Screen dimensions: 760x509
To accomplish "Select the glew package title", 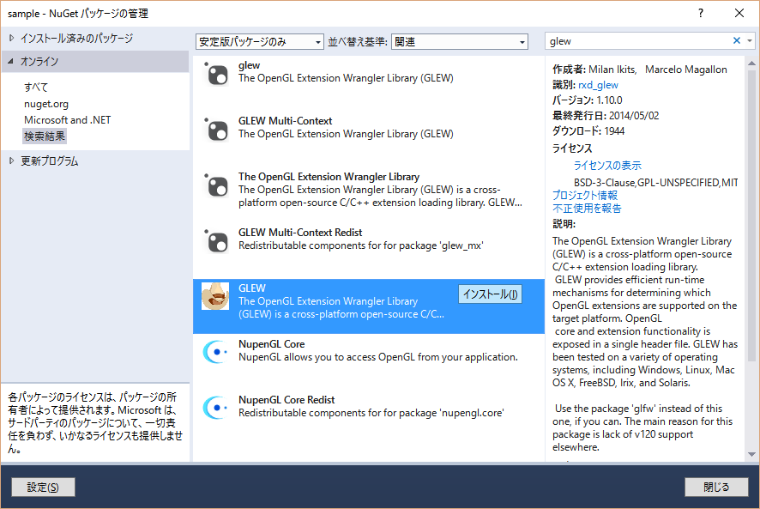I will 249,65.
